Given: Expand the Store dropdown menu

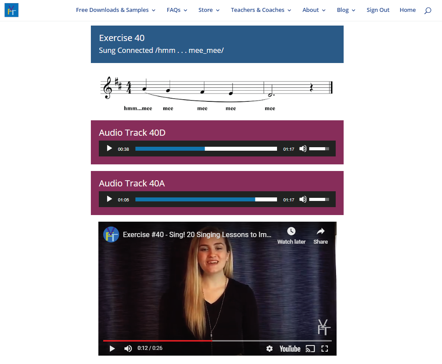Looking at the screenshot, I should coord(209,10).
